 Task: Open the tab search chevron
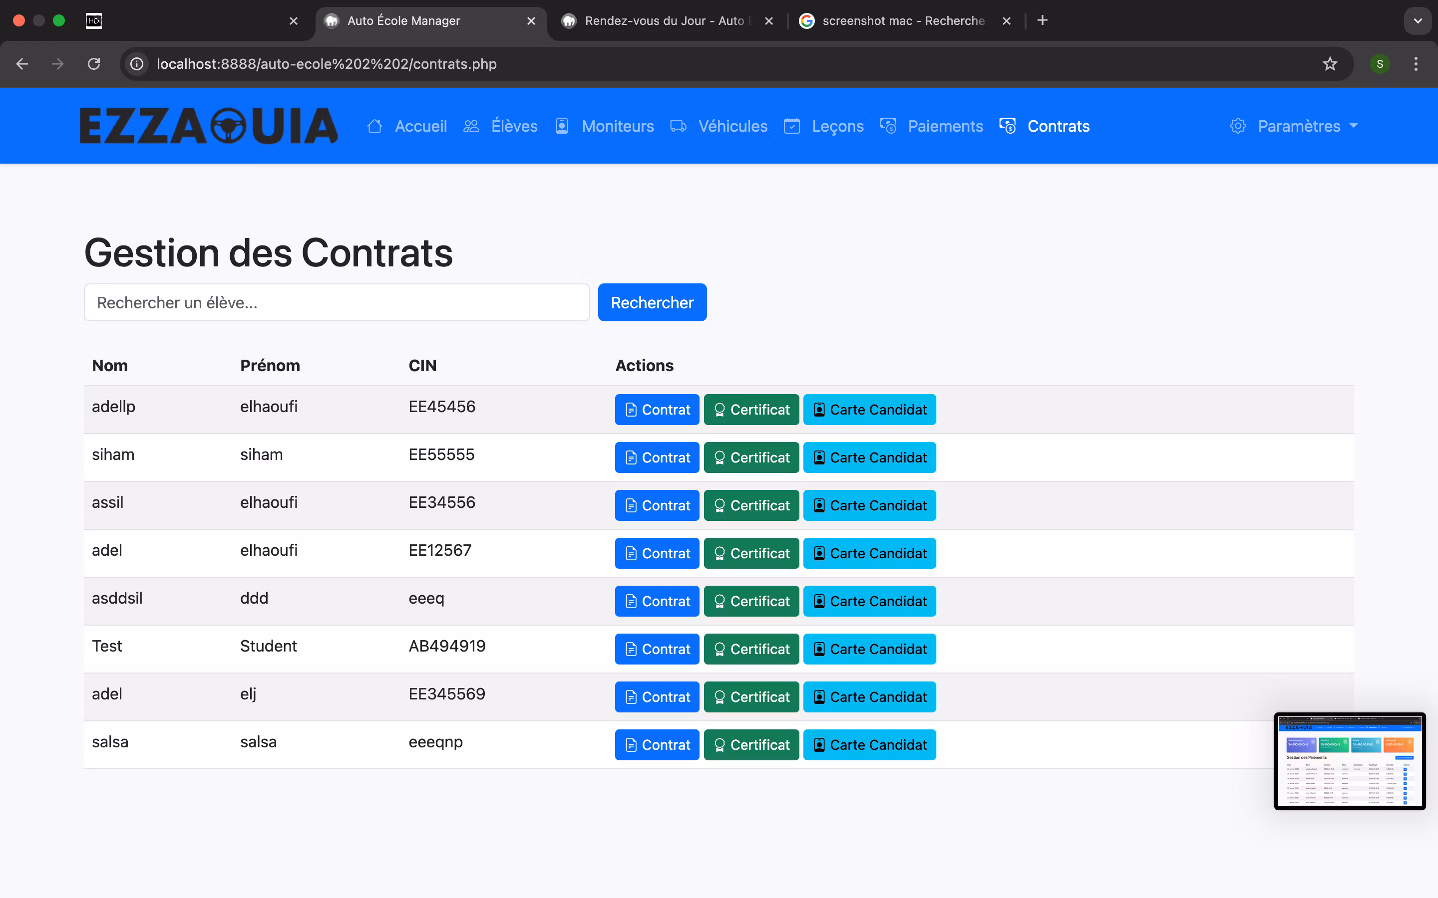[1418, 21]
